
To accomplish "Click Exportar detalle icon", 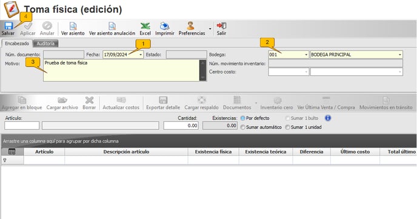I will 163,100.
